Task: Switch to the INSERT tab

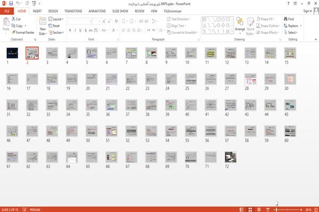Action: coord(37,11)
